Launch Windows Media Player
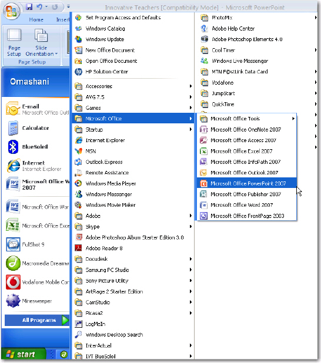This screenshot has height=363, width=321. 133,184
